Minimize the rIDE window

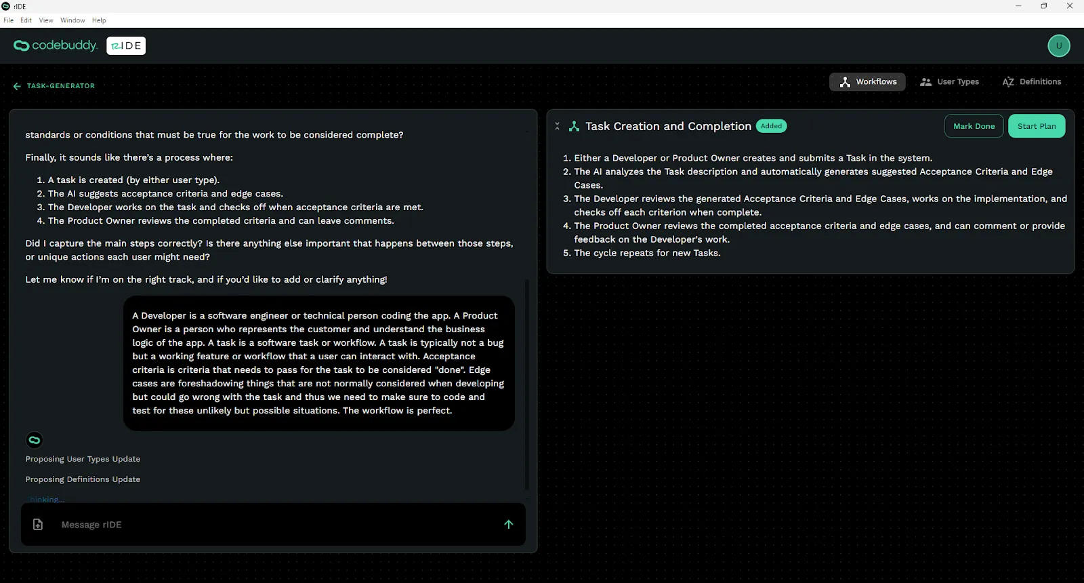[x=1018, y=6]
